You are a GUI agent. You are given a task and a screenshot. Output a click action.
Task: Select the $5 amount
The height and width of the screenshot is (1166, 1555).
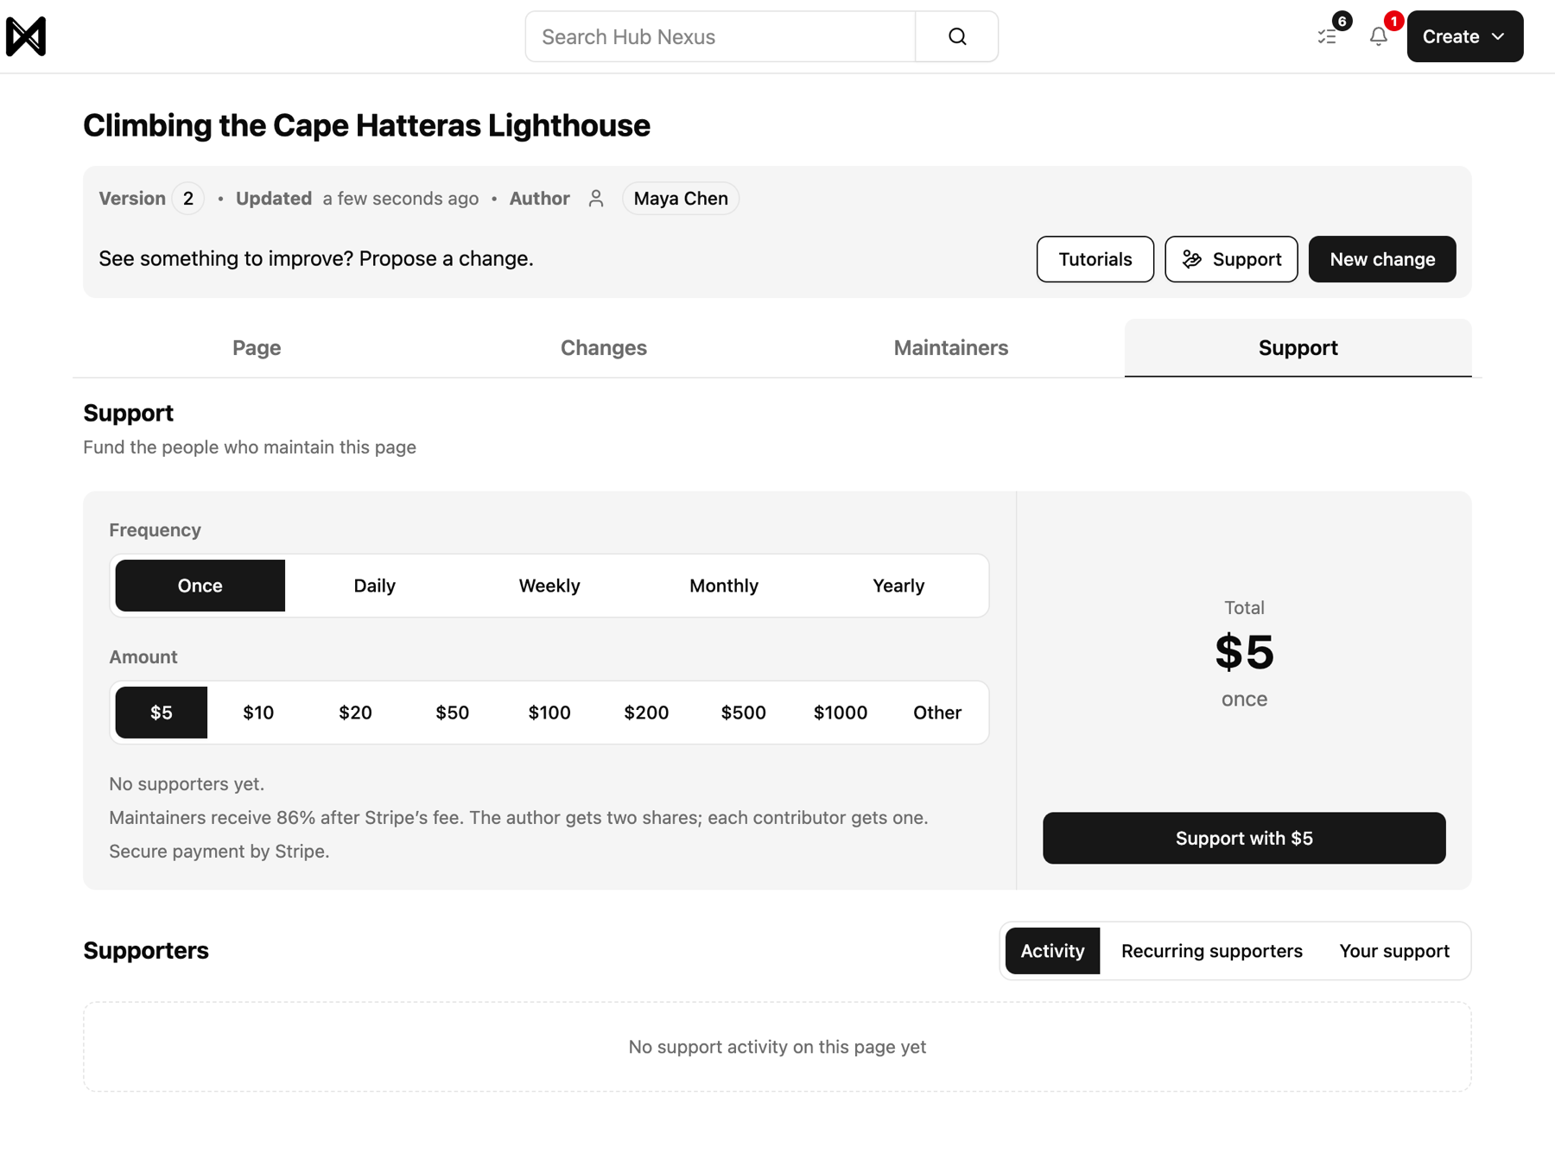tap(162, 713)
